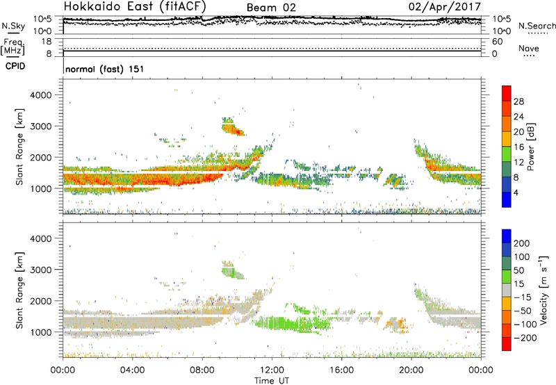
Task: Click the '20:00' time axis tick label
Action: [411, 370]
